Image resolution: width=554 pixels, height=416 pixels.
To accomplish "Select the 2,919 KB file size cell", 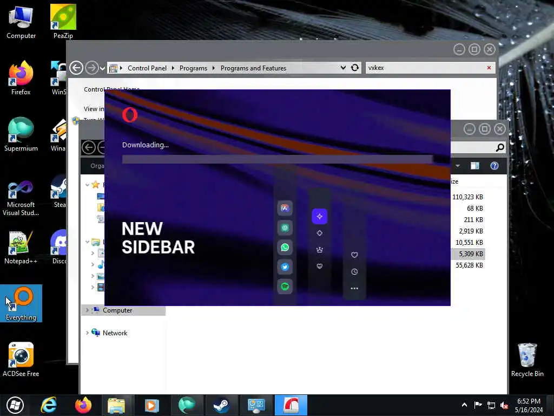I will point(471,231).
